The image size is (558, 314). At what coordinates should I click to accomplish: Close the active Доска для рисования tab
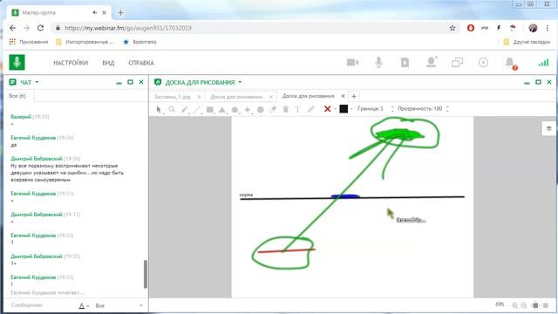point(343,96)
